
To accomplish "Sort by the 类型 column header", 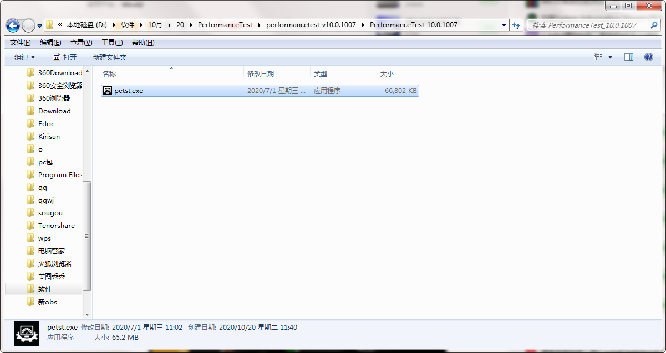I will click(344, 74).
